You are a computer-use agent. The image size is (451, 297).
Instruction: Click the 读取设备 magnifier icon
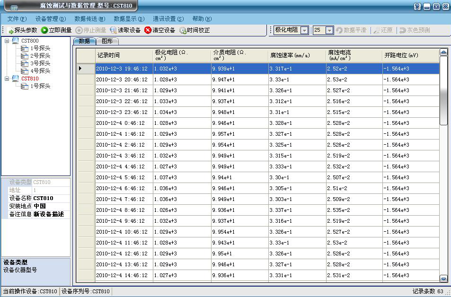(x=113, y=30)
